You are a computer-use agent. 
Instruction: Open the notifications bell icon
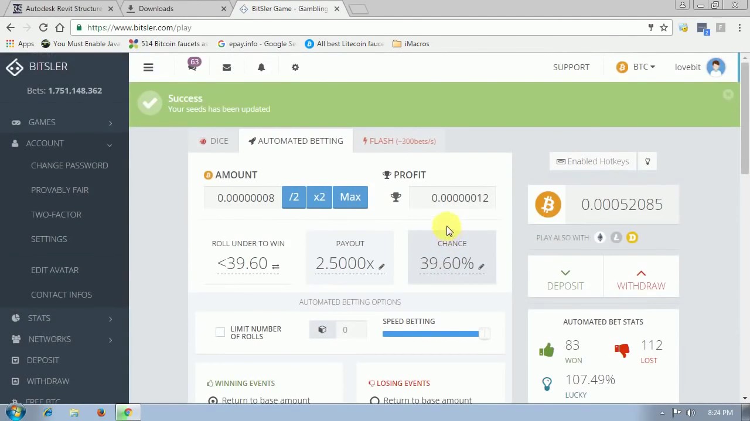coord(261,67)
